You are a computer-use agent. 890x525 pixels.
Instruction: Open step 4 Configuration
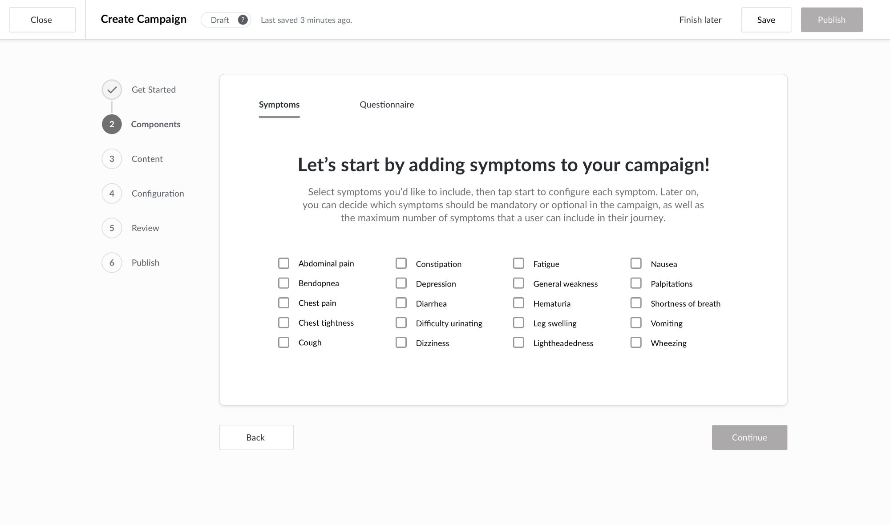[x=111, y=193]
